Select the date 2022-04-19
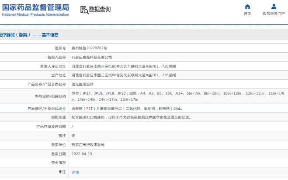This screenshot has width=288, height=180. pyautogui.click(x=82, y=154)
